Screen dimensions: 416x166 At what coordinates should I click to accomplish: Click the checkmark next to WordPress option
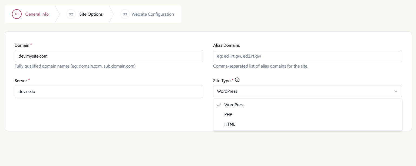(219, 105)
